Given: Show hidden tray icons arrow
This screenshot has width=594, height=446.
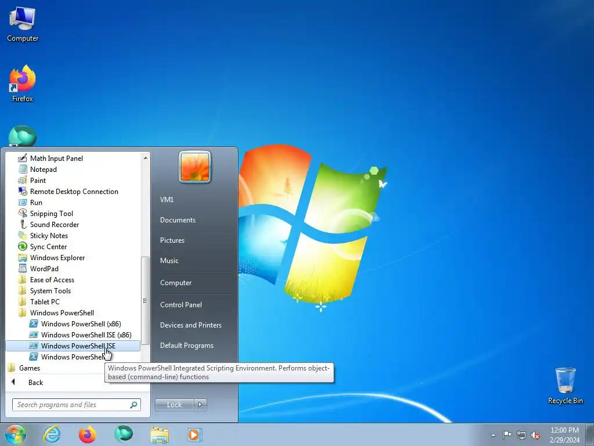Looking at the screenshot, I should point(493,435).
